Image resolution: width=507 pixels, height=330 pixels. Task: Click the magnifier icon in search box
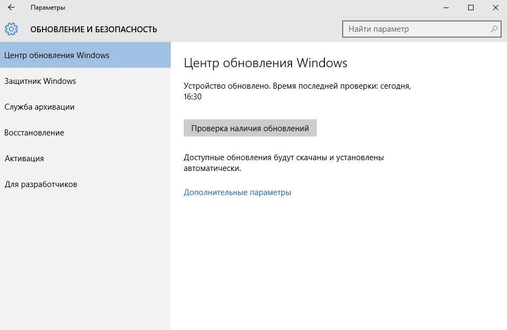pyautogui.click(x=494, y=29)
